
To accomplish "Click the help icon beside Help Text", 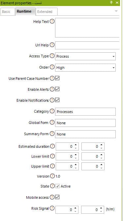I will coord(52,22).
